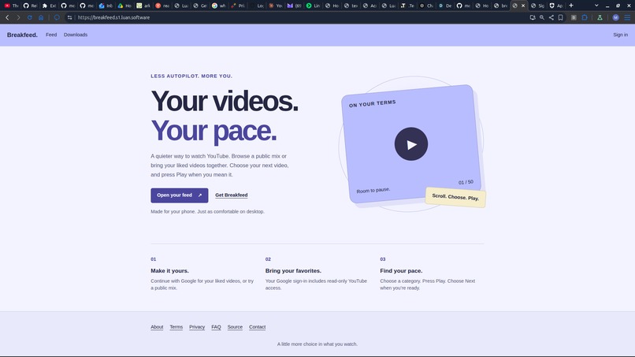Image resolution: width=635 pixels, height=357 pixels.
Task: Click the 'Scroll. Choose. Play.' yellow badge
Action: click(x=455, y=197)
